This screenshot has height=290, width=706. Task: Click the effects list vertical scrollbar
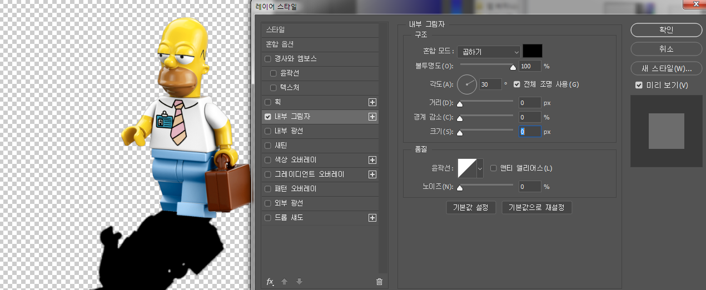(384, 147)
